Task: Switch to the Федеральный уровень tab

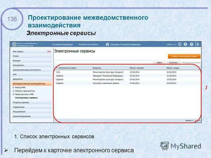Action: 89,44
